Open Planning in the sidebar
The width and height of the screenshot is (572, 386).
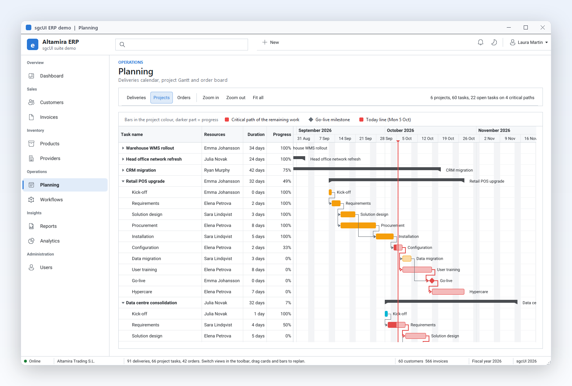point(65,185)
